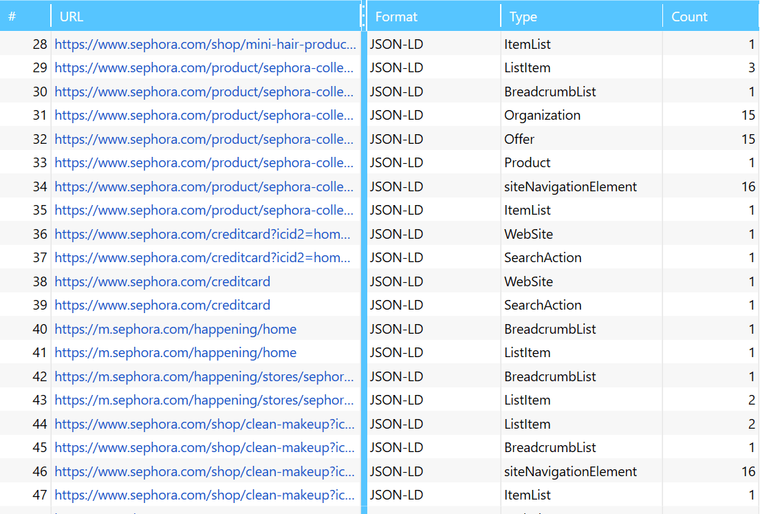Select the ListItem type cell in row 43
This screenshot has height=514, width=760.
click(x=582, y=400)
